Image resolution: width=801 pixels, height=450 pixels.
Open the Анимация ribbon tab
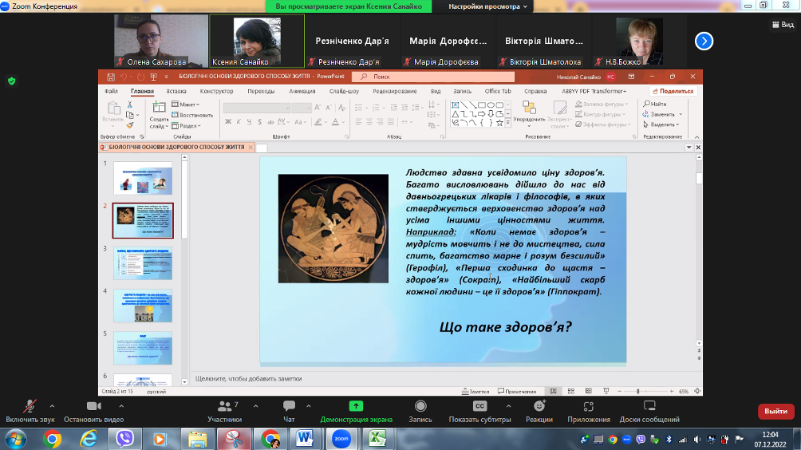pyautogui.click(x=302, y=91)
